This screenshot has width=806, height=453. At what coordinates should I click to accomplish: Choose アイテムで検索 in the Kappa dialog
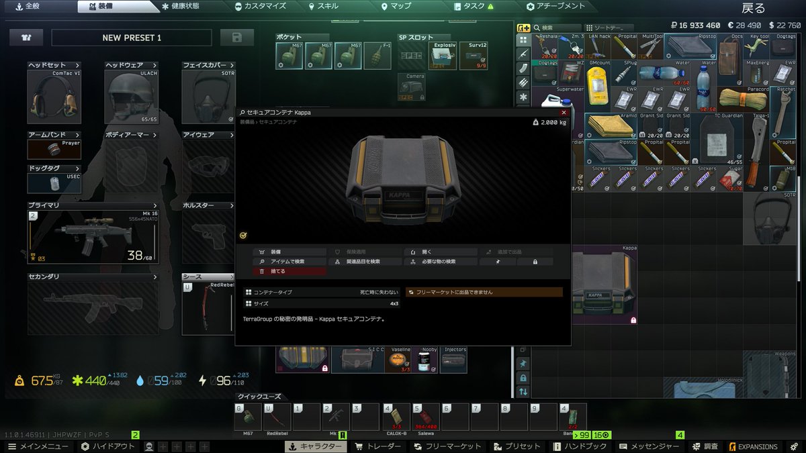point(289,262)
